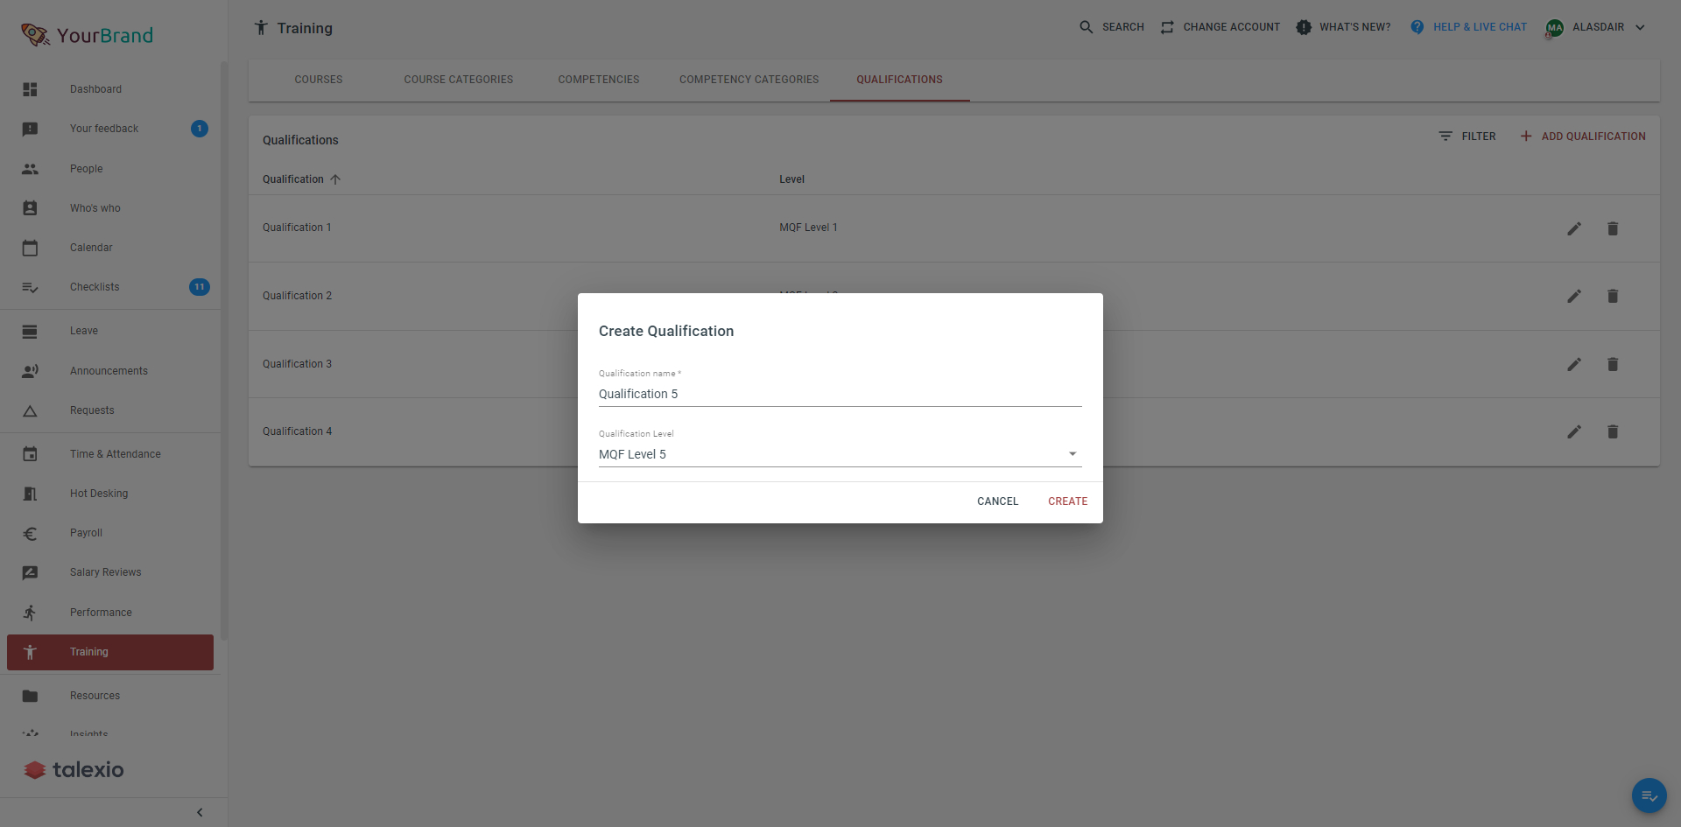
Task: Delete Qualification 3 with trash icon
Action: click(x=1613, y=364)
